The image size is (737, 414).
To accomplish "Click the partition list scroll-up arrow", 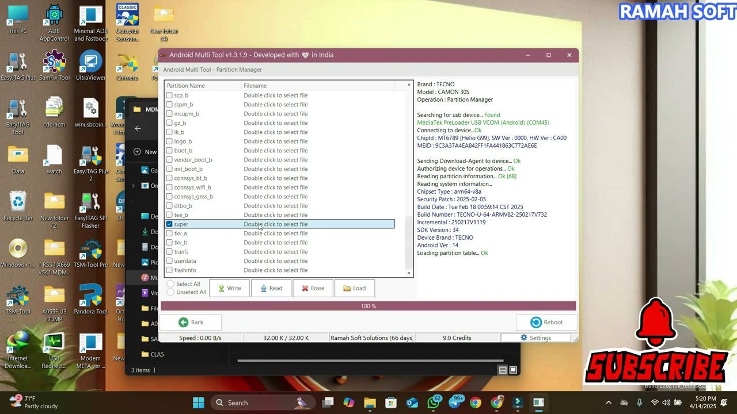I will pyautogui.click(x=409, y=85).
